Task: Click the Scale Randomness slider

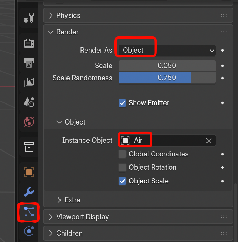Action: point(167,78)
